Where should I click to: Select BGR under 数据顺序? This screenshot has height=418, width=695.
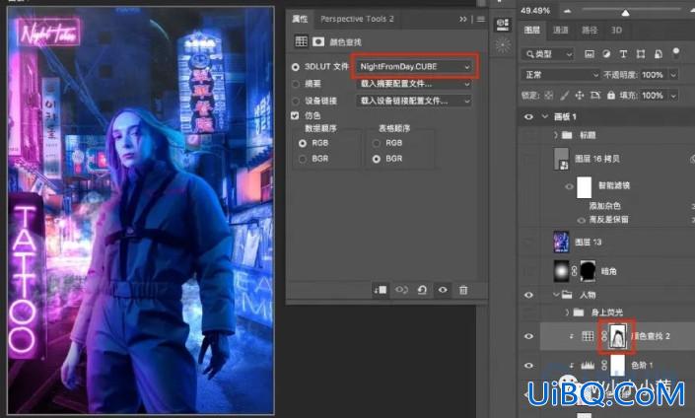tap(303, 159)
